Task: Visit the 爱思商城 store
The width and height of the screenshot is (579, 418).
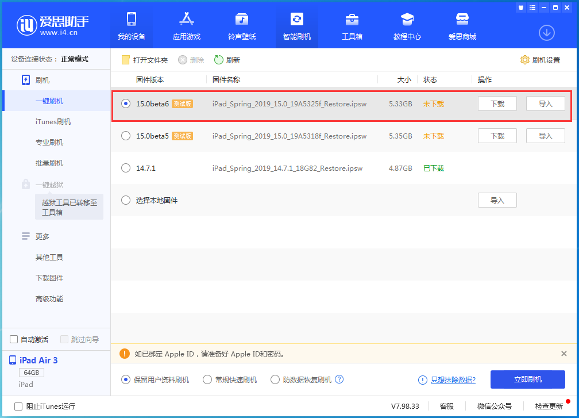Action: 462,26
